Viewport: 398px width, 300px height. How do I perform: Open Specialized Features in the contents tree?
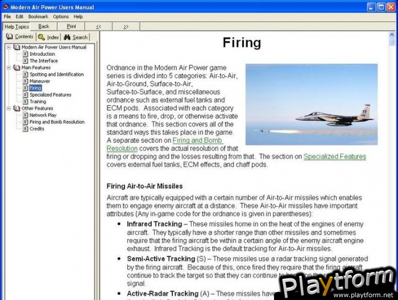click(x=50, y=94)
